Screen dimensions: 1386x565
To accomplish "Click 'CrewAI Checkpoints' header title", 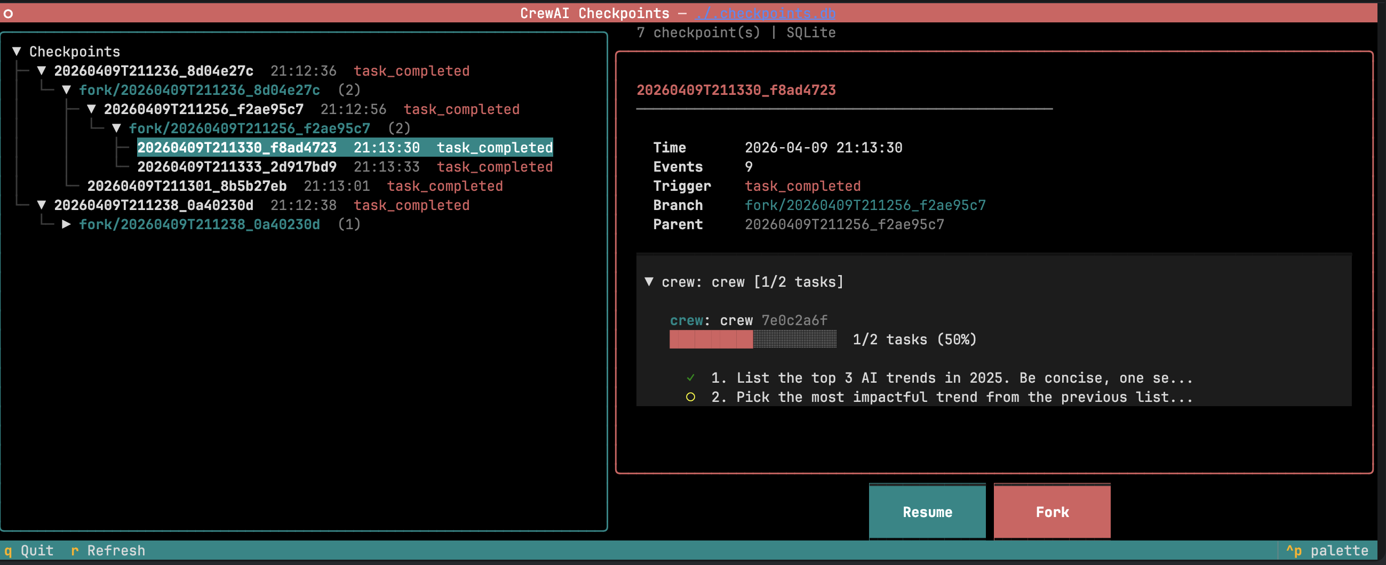I will [x=594, y=13].
